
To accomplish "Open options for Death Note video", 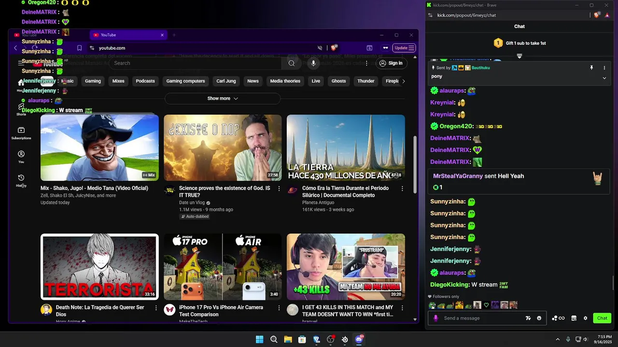I will click(155, 307).
